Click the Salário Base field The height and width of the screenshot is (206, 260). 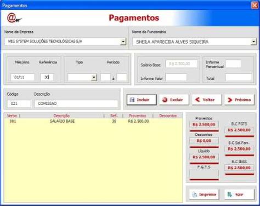[x=182, y=64]
